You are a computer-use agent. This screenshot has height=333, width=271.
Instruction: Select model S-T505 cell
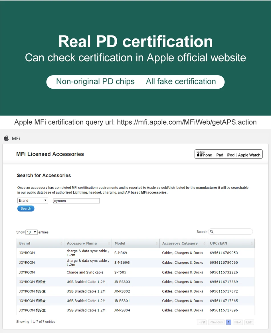point(120,272)
